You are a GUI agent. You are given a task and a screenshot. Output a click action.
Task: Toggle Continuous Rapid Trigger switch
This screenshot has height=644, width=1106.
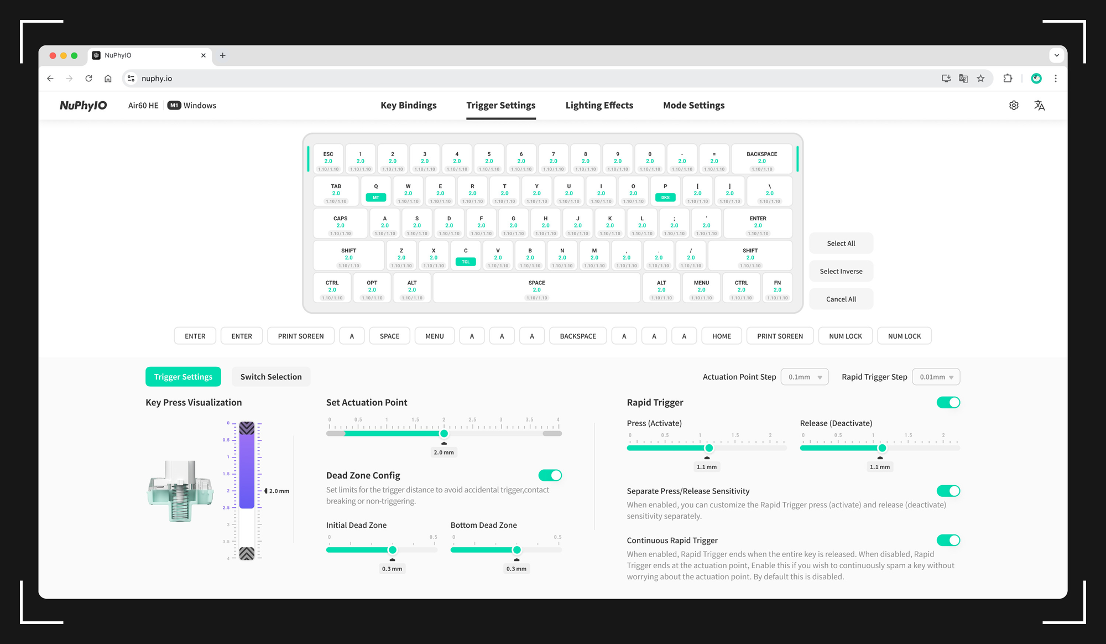coord(948,540)
